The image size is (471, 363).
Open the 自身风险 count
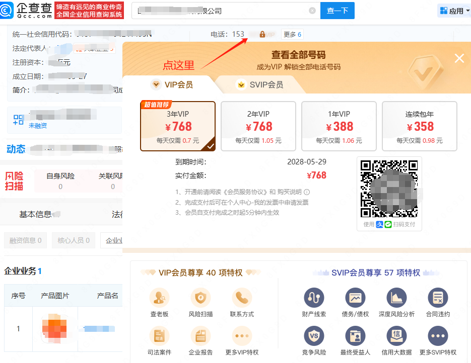[x=60, y=187]
